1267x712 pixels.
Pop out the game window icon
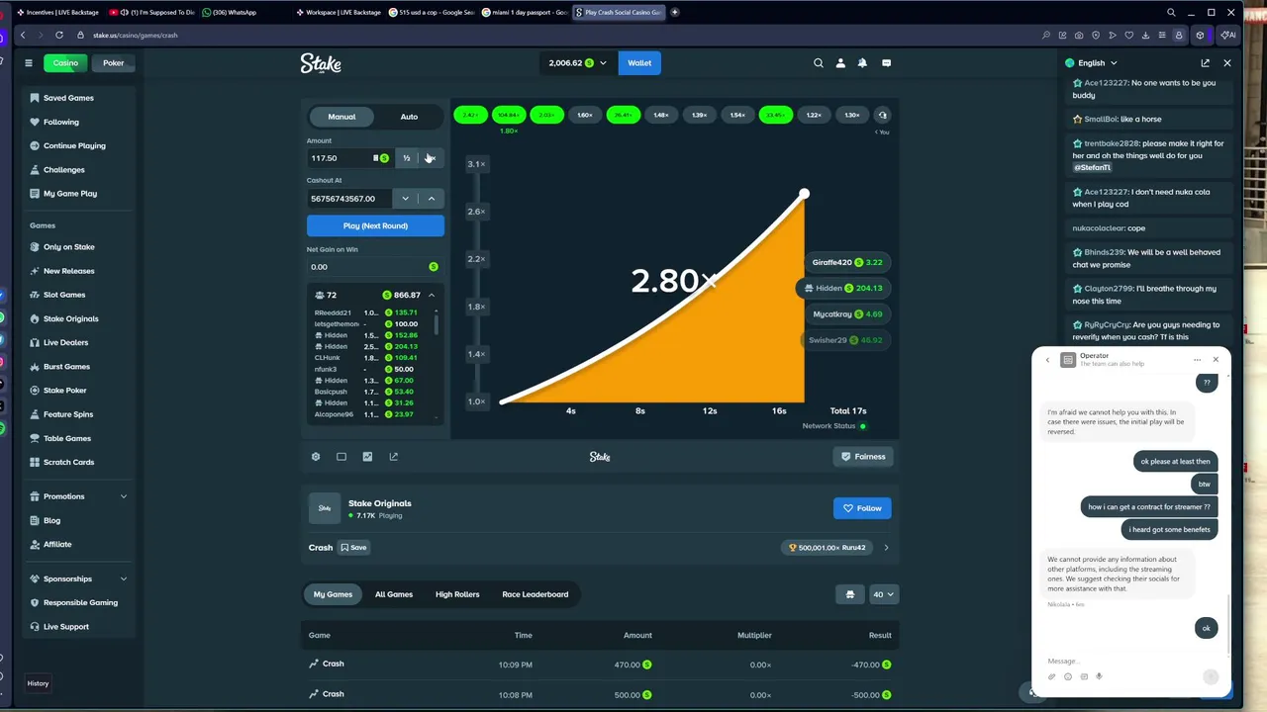coord(393,457)
